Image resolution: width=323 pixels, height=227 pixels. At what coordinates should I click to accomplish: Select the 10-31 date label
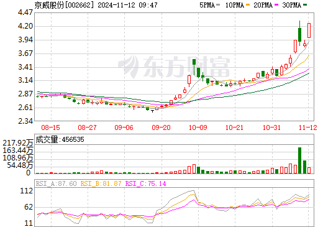coord(271,127)
